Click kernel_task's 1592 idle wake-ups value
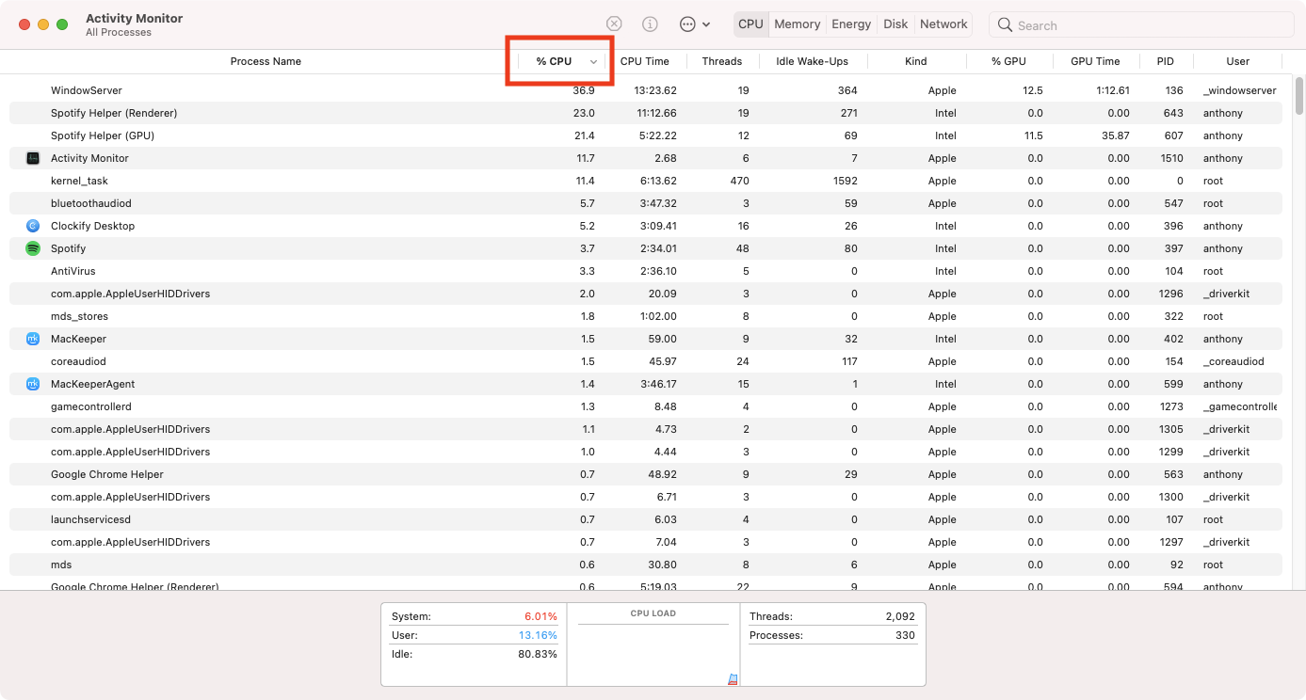This screenshot has width=1306, height=700. (x=844, y=181)
